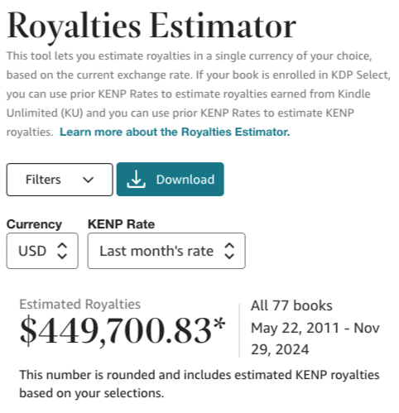Open the Currency USD selector
This screenshot has height=413, width=399.
click(42, 251)
